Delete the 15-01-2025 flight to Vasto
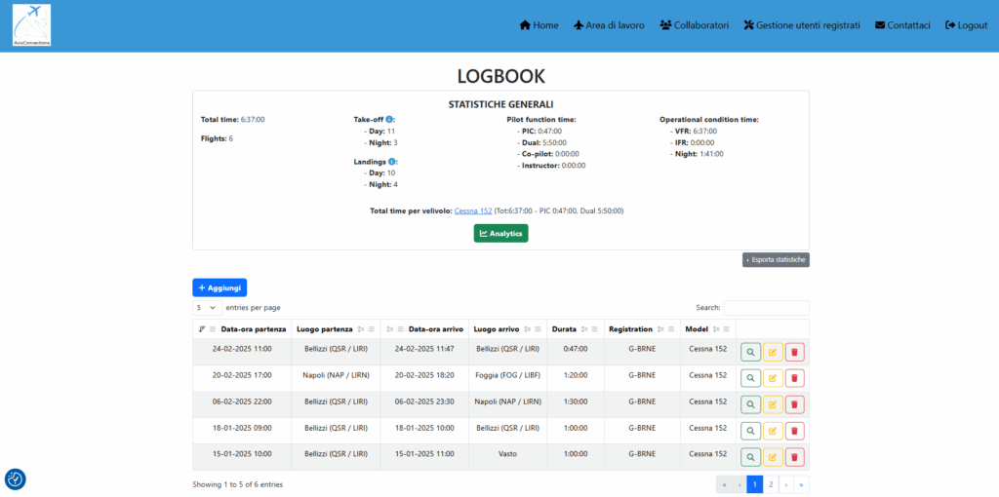Viewport: 999px width, 497px height. click(x=794, y=456)
